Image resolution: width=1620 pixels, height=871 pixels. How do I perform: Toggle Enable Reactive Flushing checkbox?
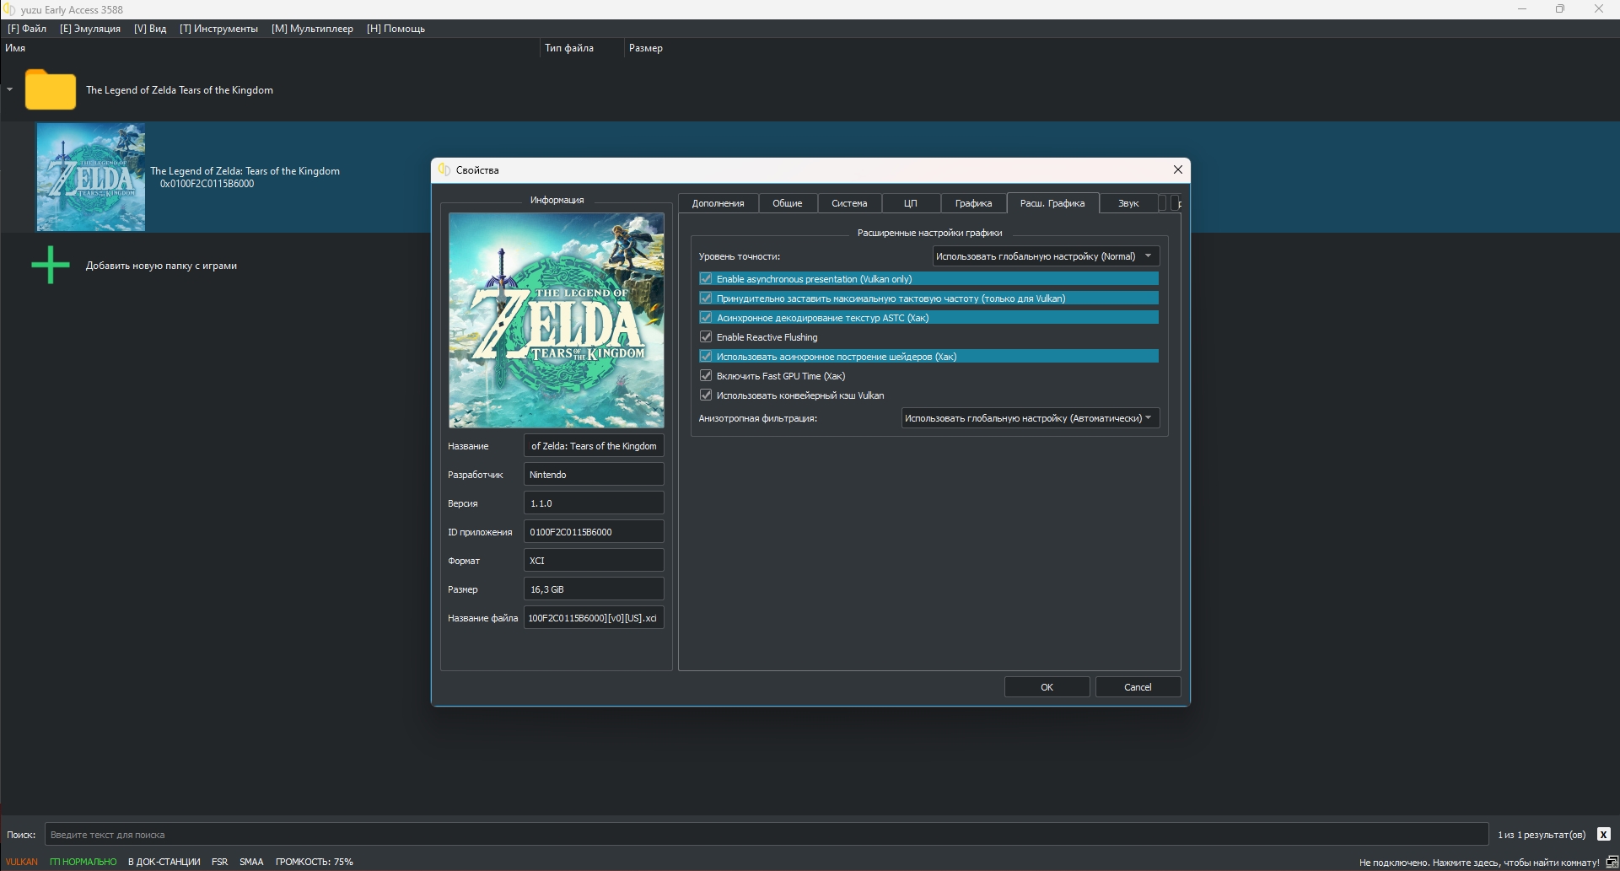(706, 336)
